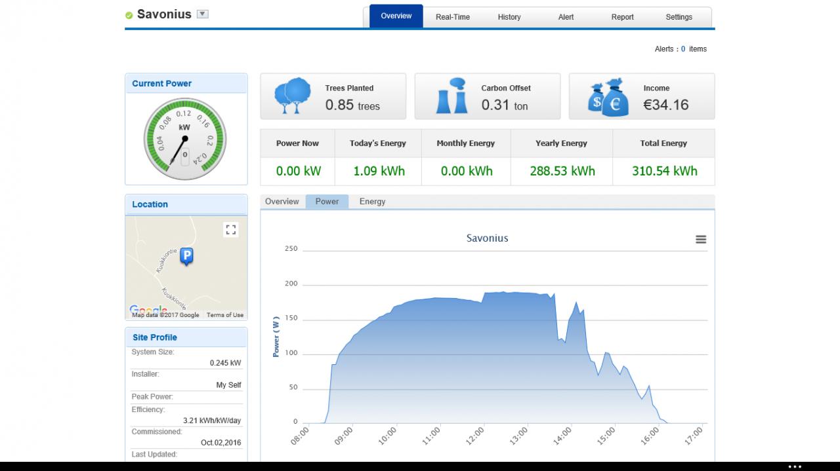Click the Efficiency value 3.21 kWh/kW/day
Image resolution: width=840 pixels, height=471 pixels.
pyautogui.click(x=212, y=421)
